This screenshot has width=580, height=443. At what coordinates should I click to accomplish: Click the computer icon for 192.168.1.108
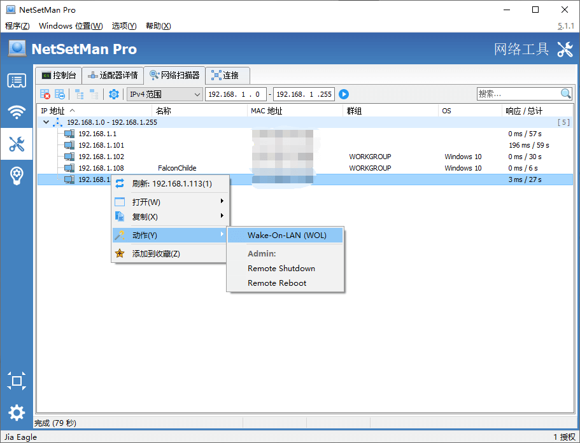(x=69, y=168)
